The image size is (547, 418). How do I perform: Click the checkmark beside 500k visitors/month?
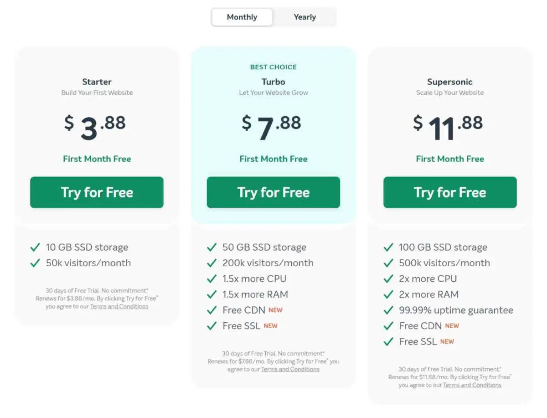pos(388,263)
